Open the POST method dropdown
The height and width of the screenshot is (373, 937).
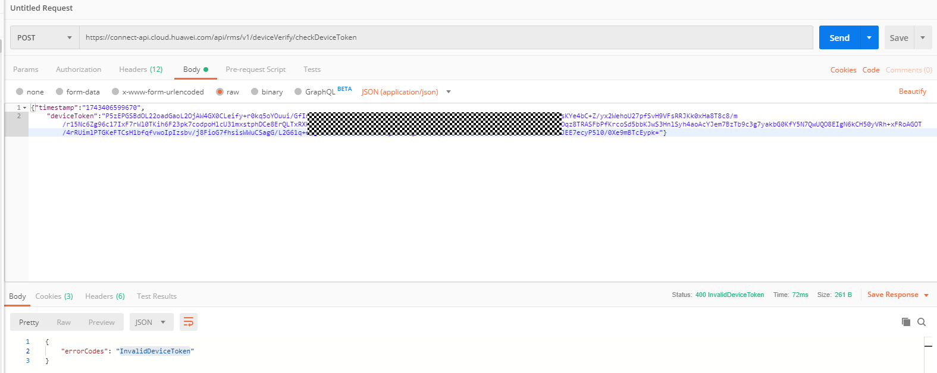[x=45, y=37]
